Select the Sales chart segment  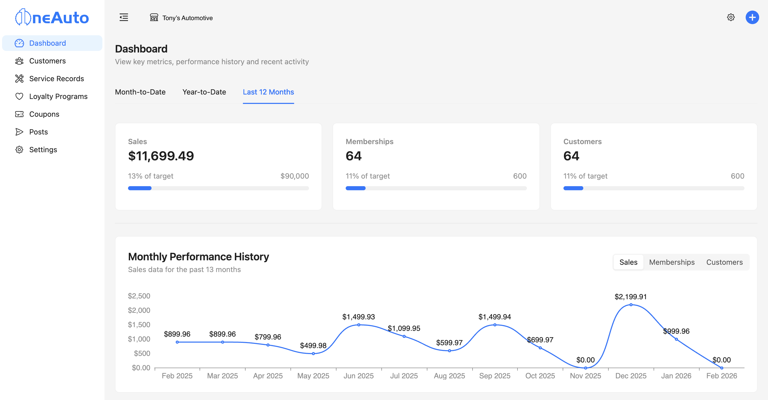[x=628, y=262]
